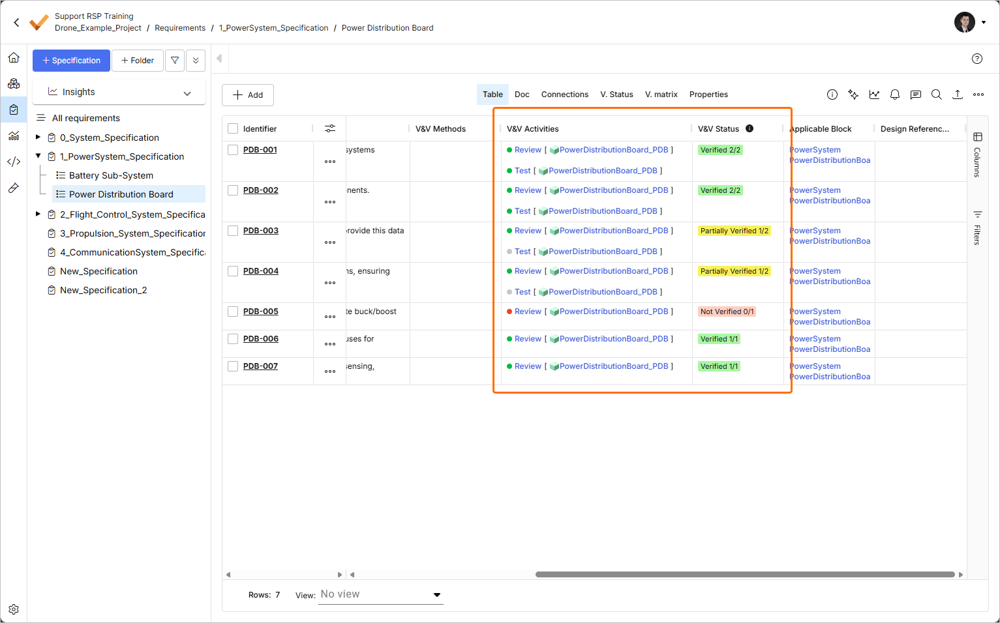Open the code icon in the left rail
Image resolution: width=1000 pixels, height=623 pixels.
[x=14, y=162]
